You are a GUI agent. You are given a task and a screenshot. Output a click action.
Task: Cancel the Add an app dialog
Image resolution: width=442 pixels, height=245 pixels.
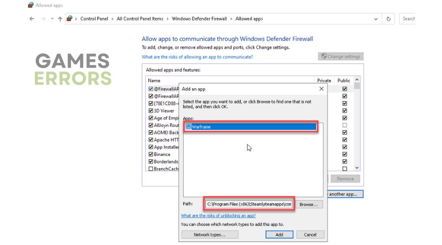[310, 235]
